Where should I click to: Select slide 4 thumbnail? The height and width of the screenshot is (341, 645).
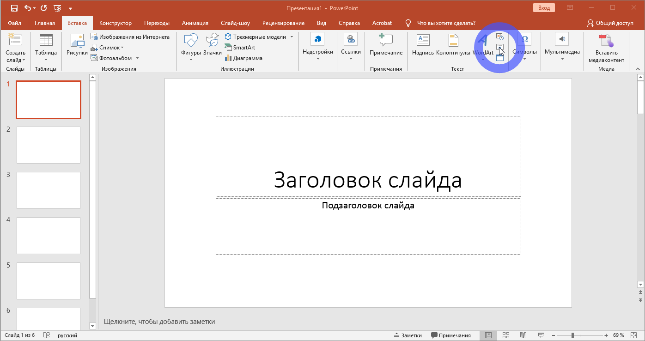(49, 236)
